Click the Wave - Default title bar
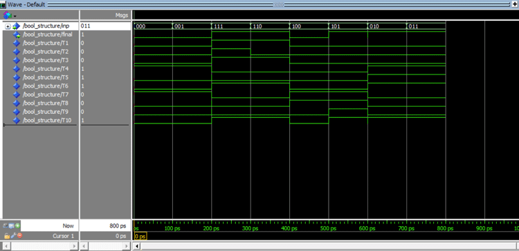 (x=259, y=5)
